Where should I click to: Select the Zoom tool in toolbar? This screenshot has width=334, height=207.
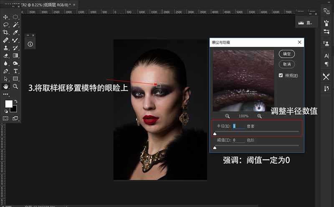click(15, 86)
